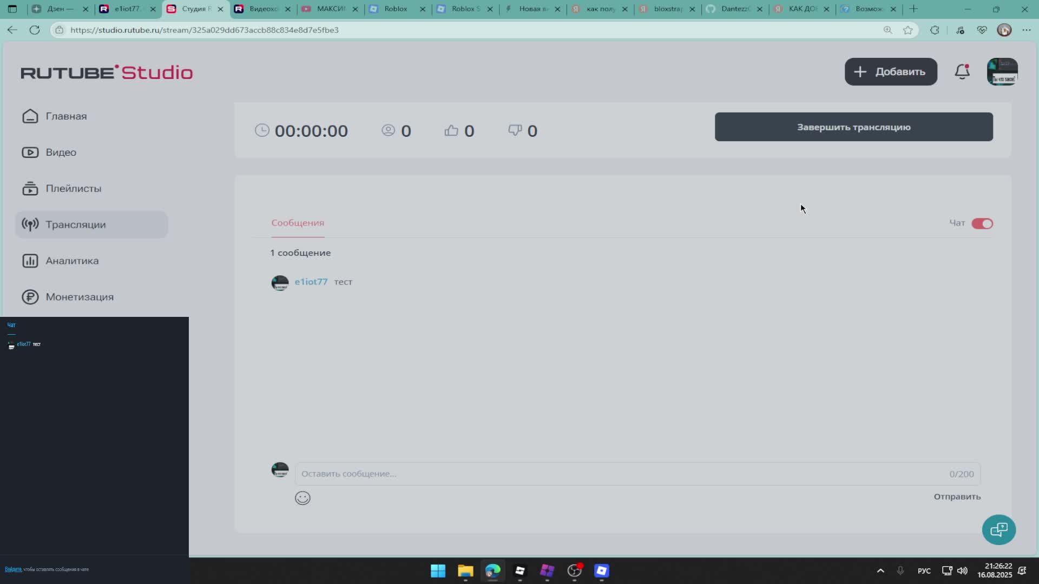Switch to the Сообщения tab
Viewport: 1039px width, 584px height.
point(298,223)
